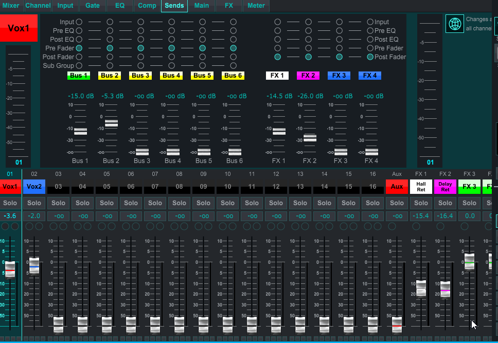Click the globe icon for all-channel changes
Image resolution: width=498 pixels, height=343 pixels.
[x=454, y=24]
